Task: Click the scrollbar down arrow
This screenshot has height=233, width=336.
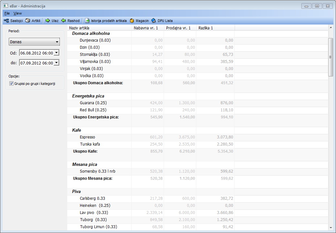Action: [331, 228]
